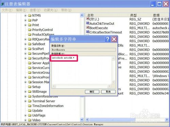170x127 pixels.
Task: Expand the NTMS tree node
Action: click(26, 16)
